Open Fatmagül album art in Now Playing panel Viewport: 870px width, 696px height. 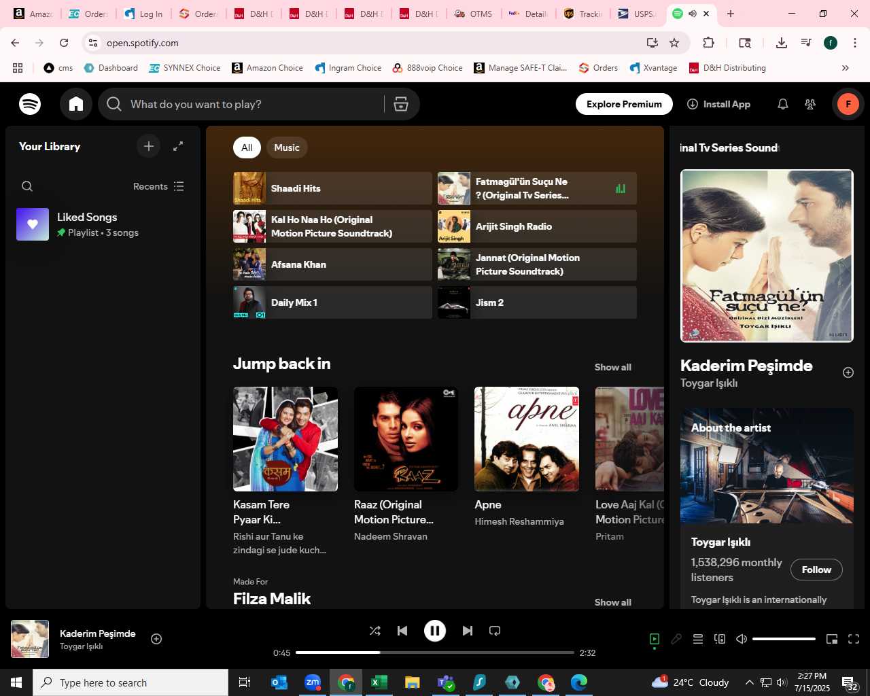tap(767, 256)
